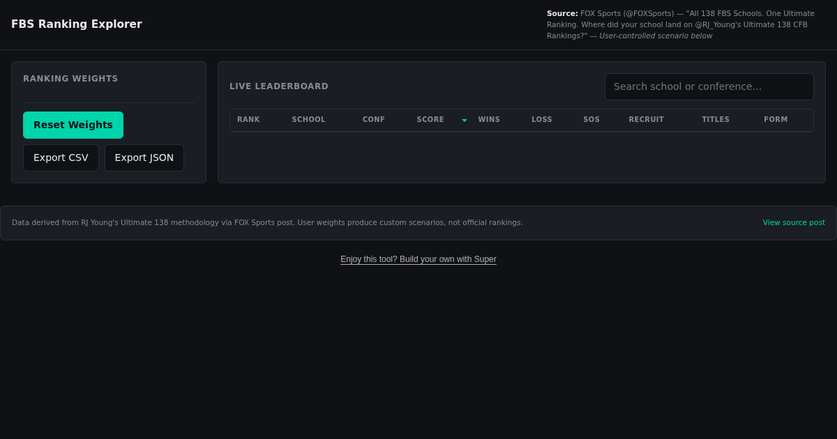Click the Reset Weights button
This screenshot has width=837, height=439.
pos(73,125)
